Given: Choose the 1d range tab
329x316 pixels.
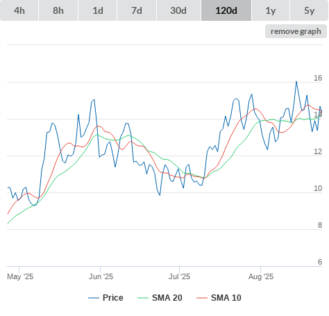Looking at the screenshot, I should point(98,10).
